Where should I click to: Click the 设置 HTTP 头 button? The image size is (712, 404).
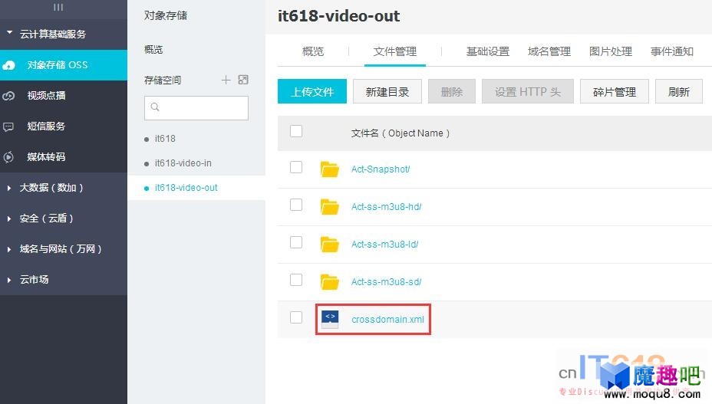528,92
